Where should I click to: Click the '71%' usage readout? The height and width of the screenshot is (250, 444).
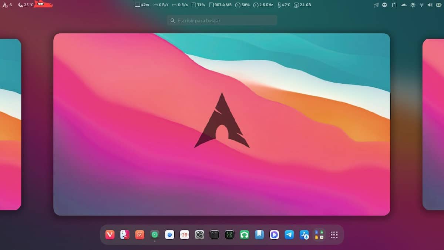pyautogui.click(x=198, y=5)
